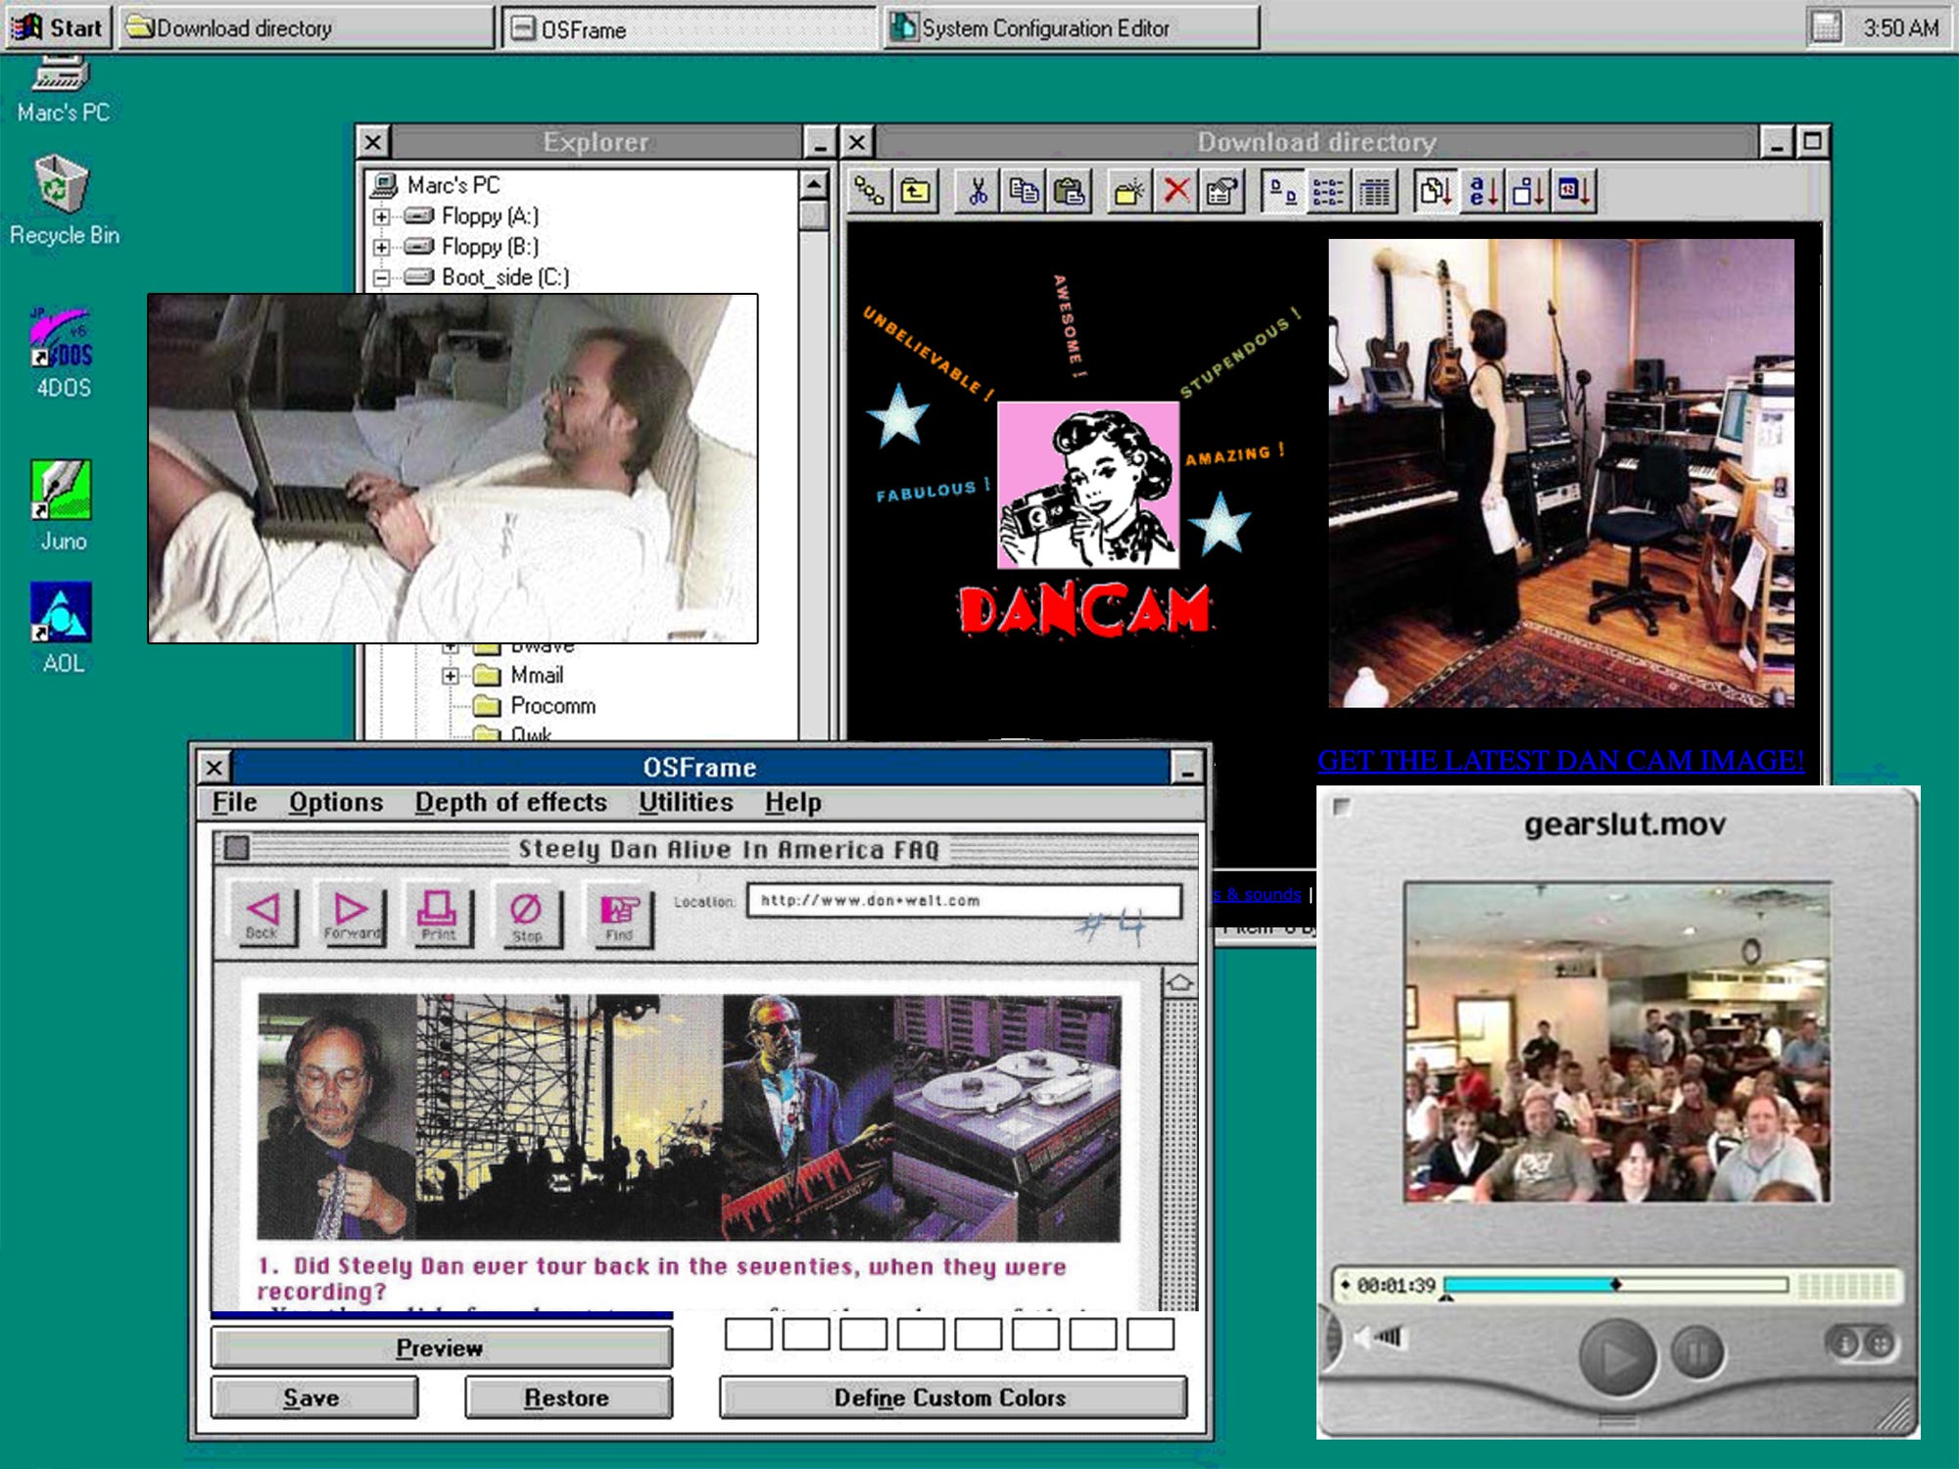Click the Define Custom Colors button

951,1398
